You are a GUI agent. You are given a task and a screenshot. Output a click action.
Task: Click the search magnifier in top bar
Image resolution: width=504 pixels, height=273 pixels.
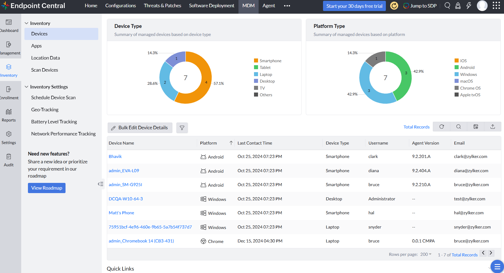coord(447,6)
